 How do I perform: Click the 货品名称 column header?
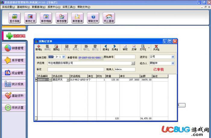(61, 76)
